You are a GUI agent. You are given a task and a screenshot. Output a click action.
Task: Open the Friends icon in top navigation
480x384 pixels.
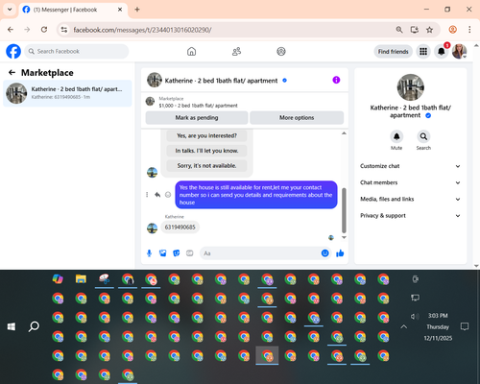click(236, 51)
